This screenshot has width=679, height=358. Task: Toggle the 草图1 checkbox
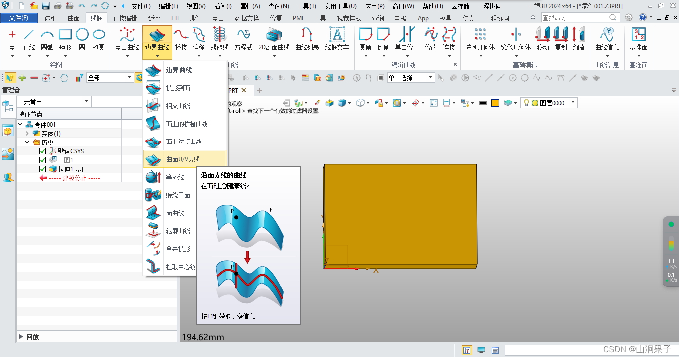coord(42,160)
